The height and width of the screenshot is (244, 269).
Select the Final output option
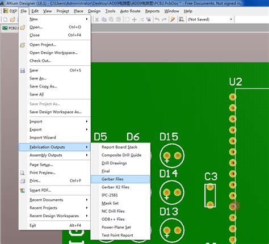coord(120,171)
